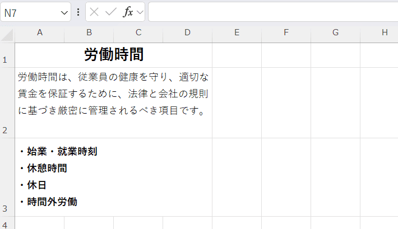
Task: Select column G header
Action: coord(335,33)
